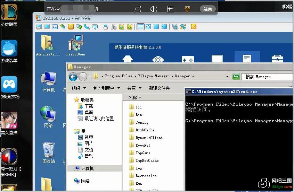This screenshot has height=192, width=294.
Task: Select 最近访问的位置 in sidebar
Action: [96, 119]
